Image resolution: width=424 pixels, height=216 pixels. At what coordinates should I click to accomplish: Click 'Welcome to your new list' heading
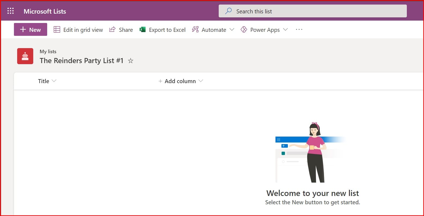point(313,193)
